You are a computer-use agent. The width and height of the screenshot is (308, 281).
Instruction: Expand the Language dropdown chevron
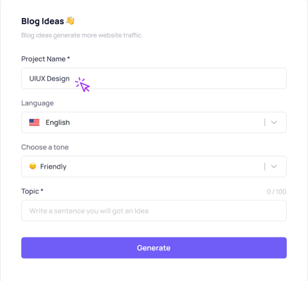coord(274,122)
